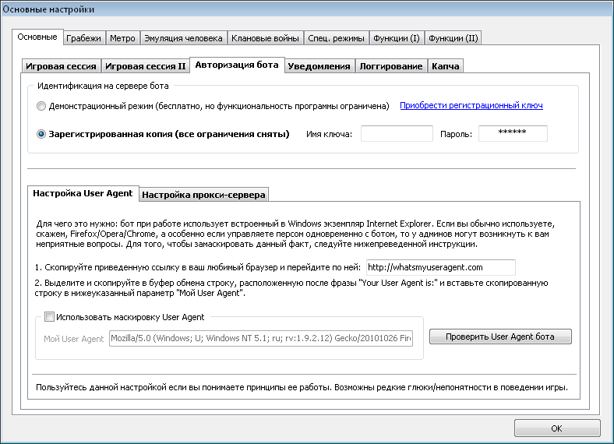Switch to the Основные tab
The image size is (614, 444).
pyautogui.click(x=37, y=37)
